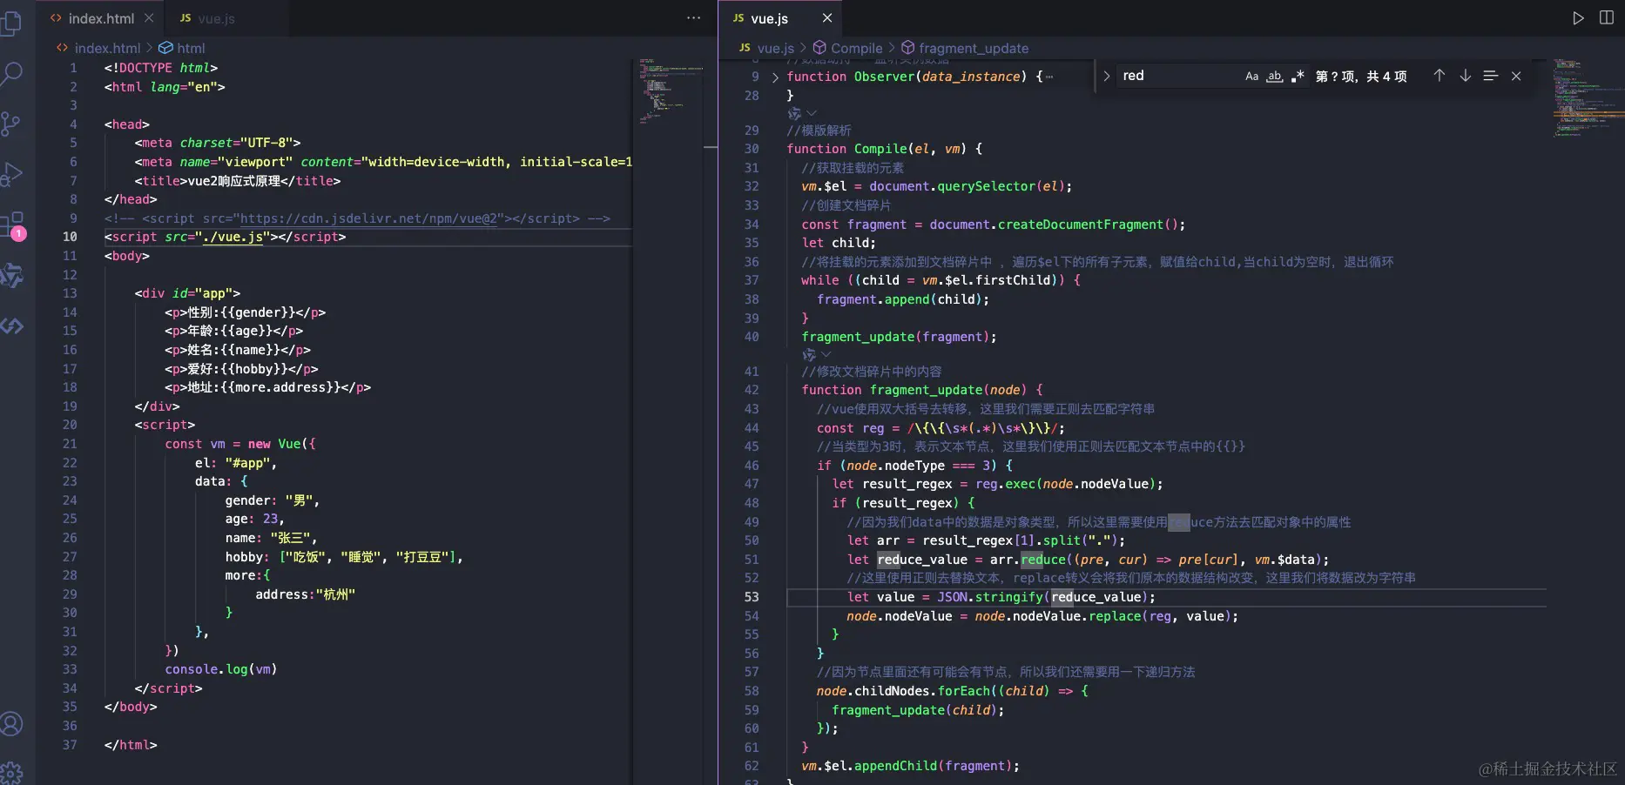Select the vue.js tab in right group

(770, 18)
